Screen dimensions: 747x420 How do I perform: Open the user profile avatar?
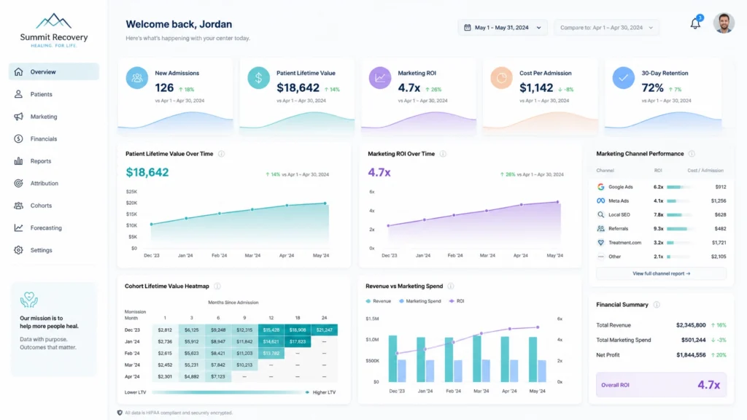click(723, 23)
